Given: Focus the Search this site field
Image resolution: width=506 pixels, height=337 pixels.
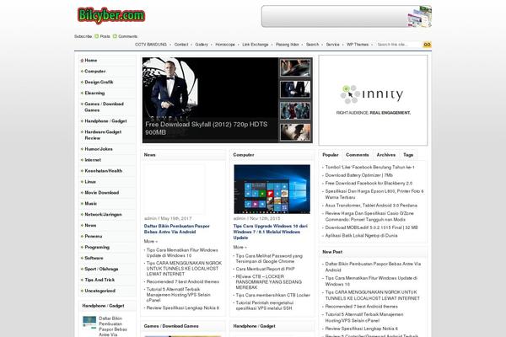Looking at the screenshot, I should tap(399, 45).
